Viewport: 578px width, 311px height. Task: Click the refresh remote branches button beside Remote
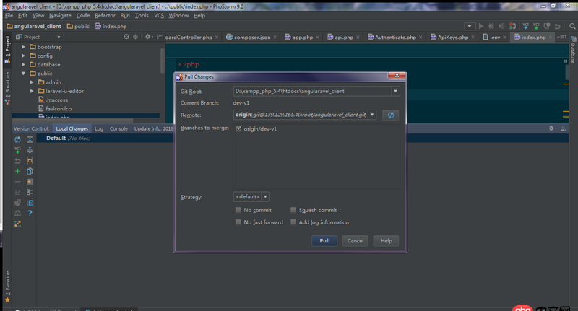click(x=390, y=115)
